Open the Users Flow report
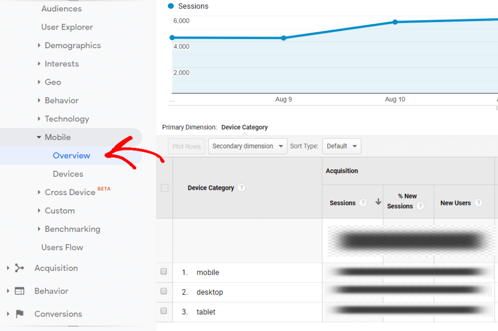 (x=62, y=247)
